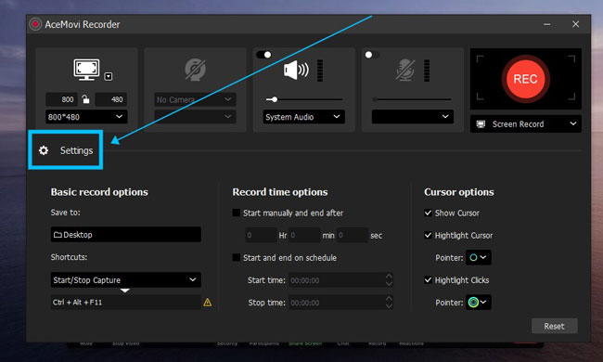
Task: Click the shortcut conflict warning icon
Action: tap(207, 303)
